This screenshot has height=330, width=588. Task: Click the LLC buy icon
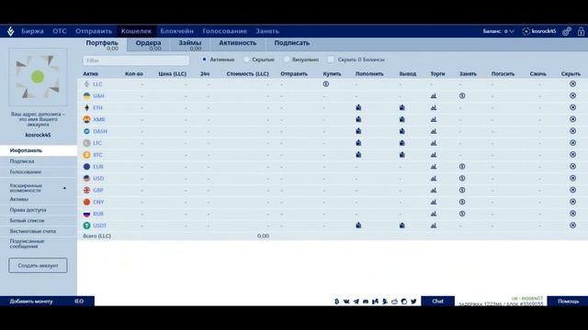coord(325,84)
